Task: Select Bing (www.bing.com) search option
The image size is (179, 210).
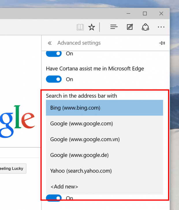Action: click(x=105, y=108)
